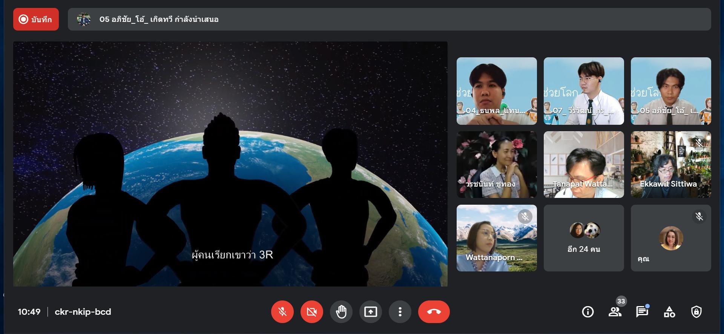This screenshot has width=724, height=334.
Task: Click the meeting code ckr-nkip-bcd
Action: pos(83,312)
